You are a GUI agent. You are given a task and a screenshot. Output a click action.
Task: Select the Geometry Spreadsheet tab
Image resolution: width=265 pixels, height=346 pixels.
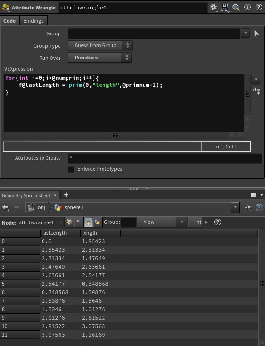pyautogui.click(x=26, y=196)
